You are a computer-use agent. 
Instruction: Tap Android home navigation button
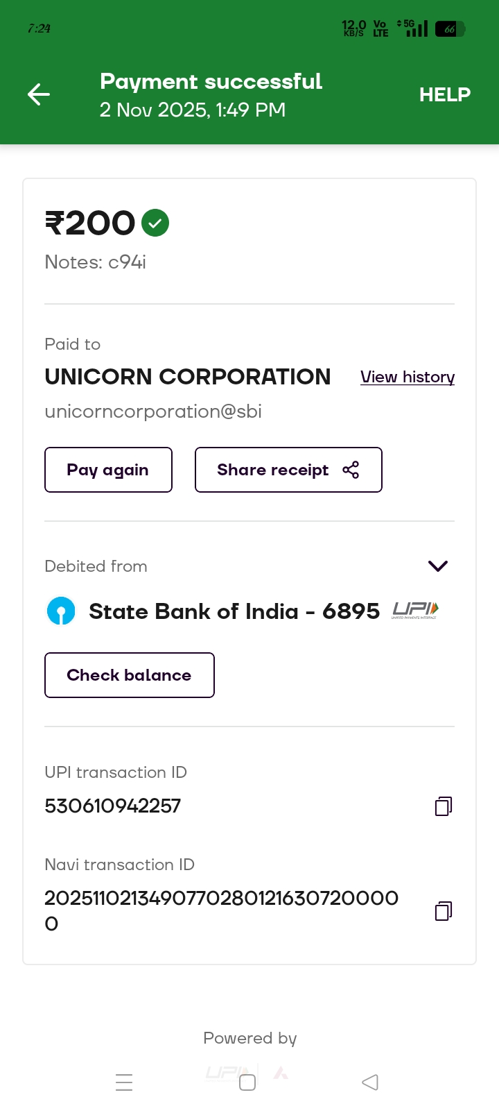pyautogui.click(x=247, y=1082)
